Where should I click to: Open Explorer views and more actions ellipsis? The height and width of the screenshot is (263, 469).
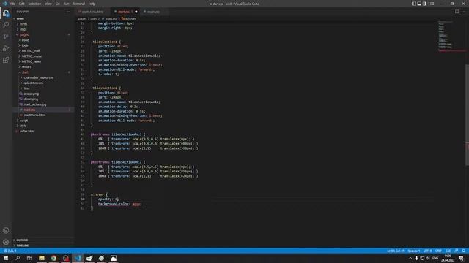click(68, 12)
